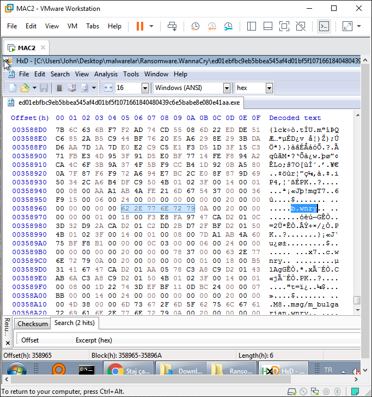Click the Offset(h) column header
This screenshot has width=372, height=397.
(x=30, y=118)
